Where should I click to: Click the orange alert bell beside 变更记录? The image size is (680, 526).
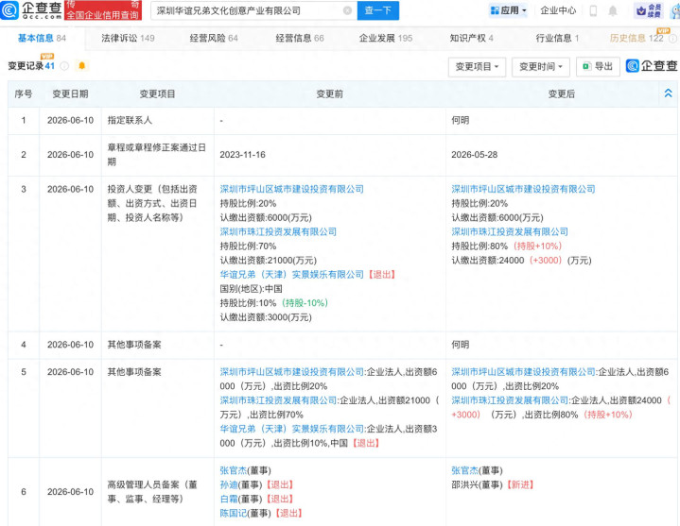81,65
